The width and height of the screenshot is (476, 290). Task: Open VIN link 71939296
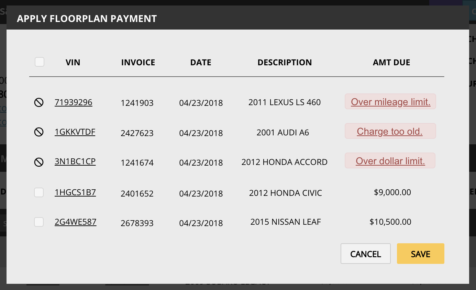tap(73, 102)
